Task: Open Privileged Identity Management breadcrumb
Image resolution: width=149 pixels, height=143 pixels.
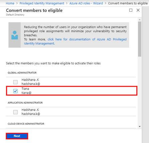Action: [42, 3]
